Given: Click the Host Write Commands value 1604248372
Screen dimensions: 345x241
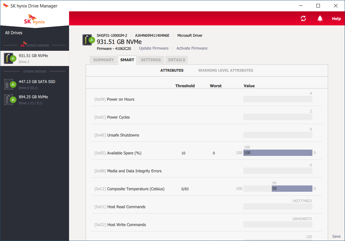Looking at the screenshot, I should click(x=302, y=219).
